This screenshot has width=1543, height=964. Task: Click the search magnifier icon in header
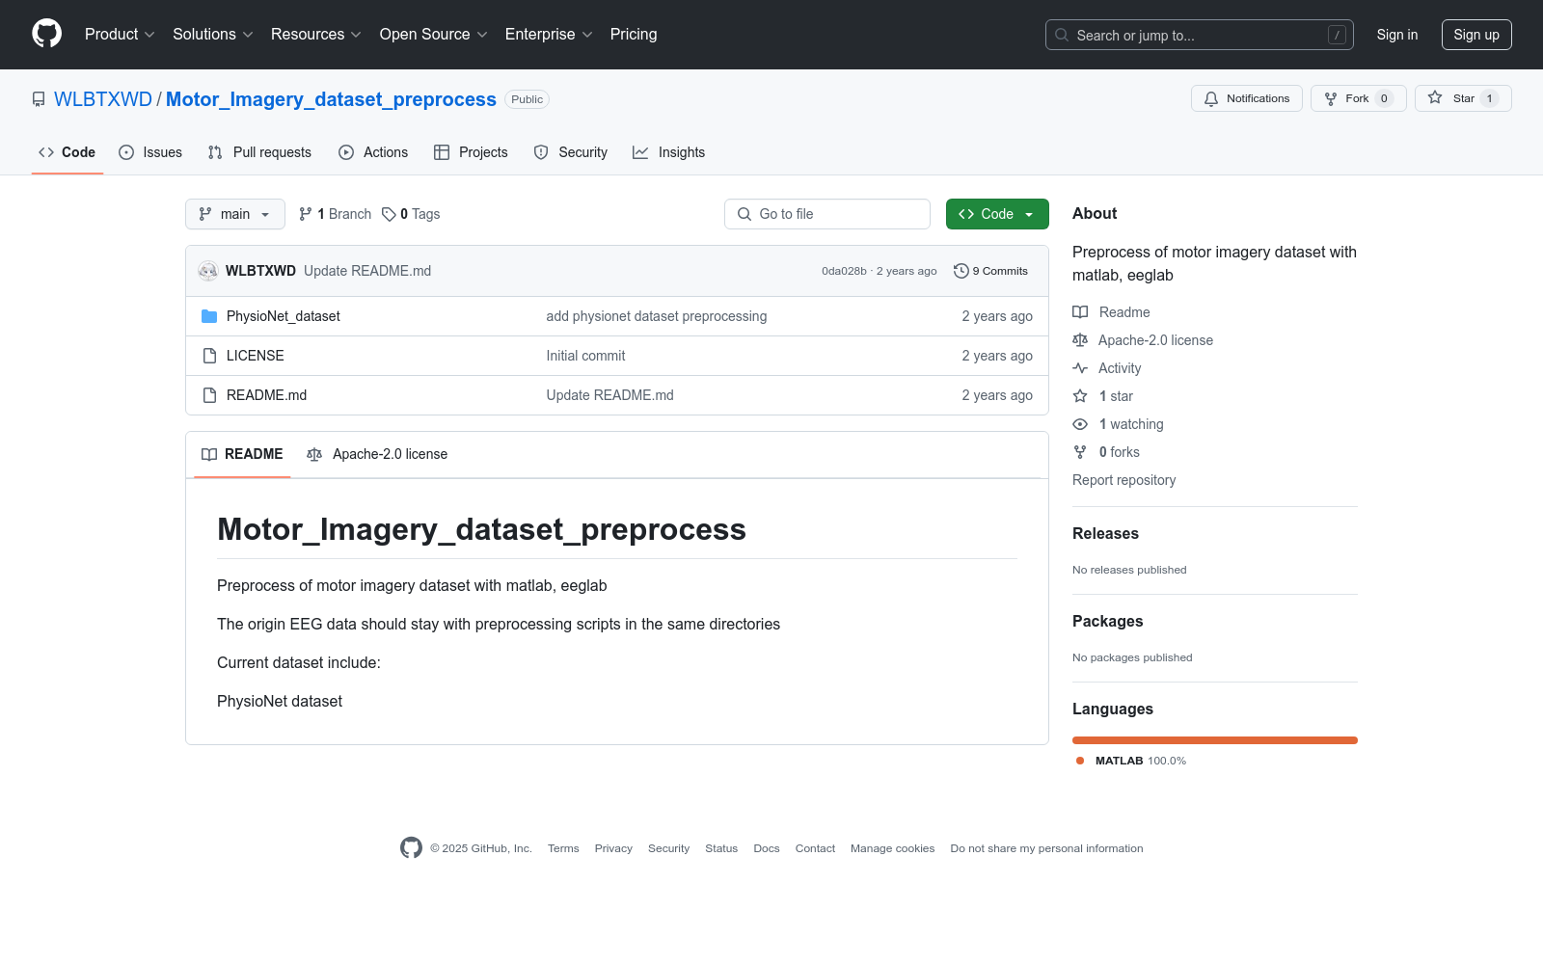pyautogui.click(x=1062, y=35)
